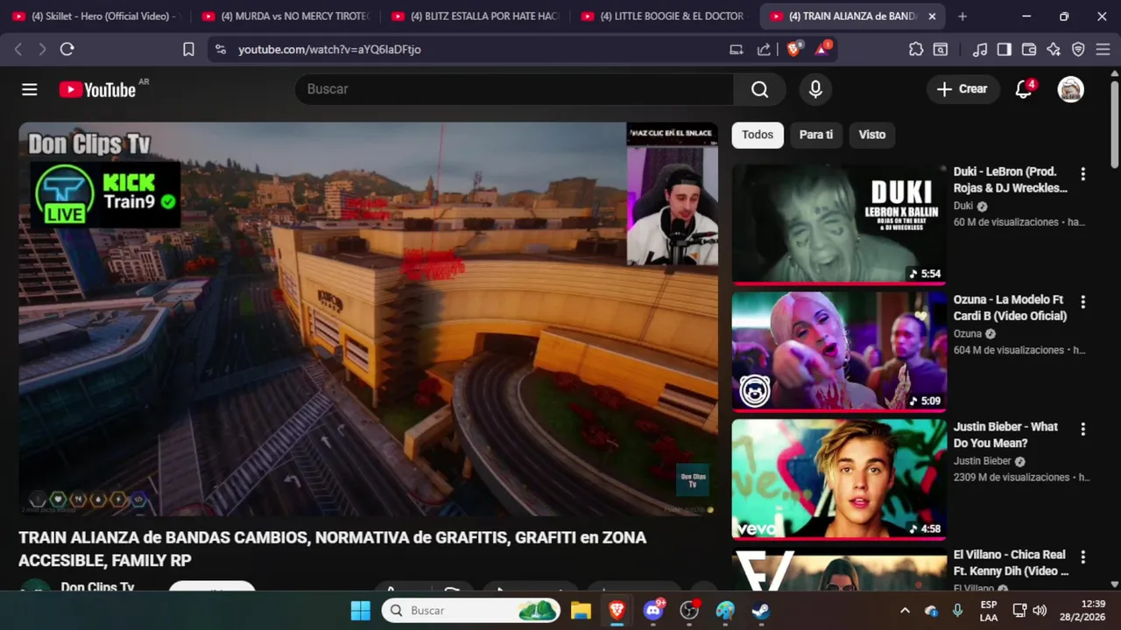The image size is (1121, 630).
Task: Open Windows Start menu
Action: [360, 611]
